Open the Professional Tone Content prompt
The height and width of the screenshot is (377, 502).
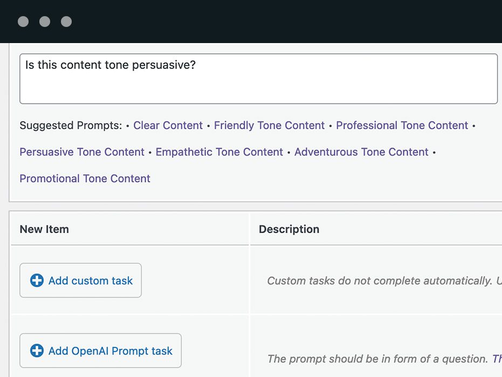(x=402, y=125)
